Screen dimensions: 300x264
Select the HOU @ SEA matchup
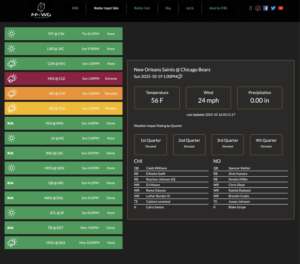point(63,243)
